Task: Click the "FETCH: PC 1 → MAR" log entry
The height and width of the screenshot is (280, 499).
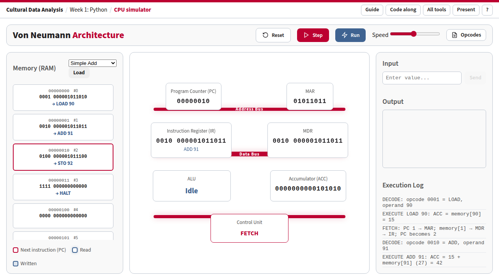Action: pos(434,231)
